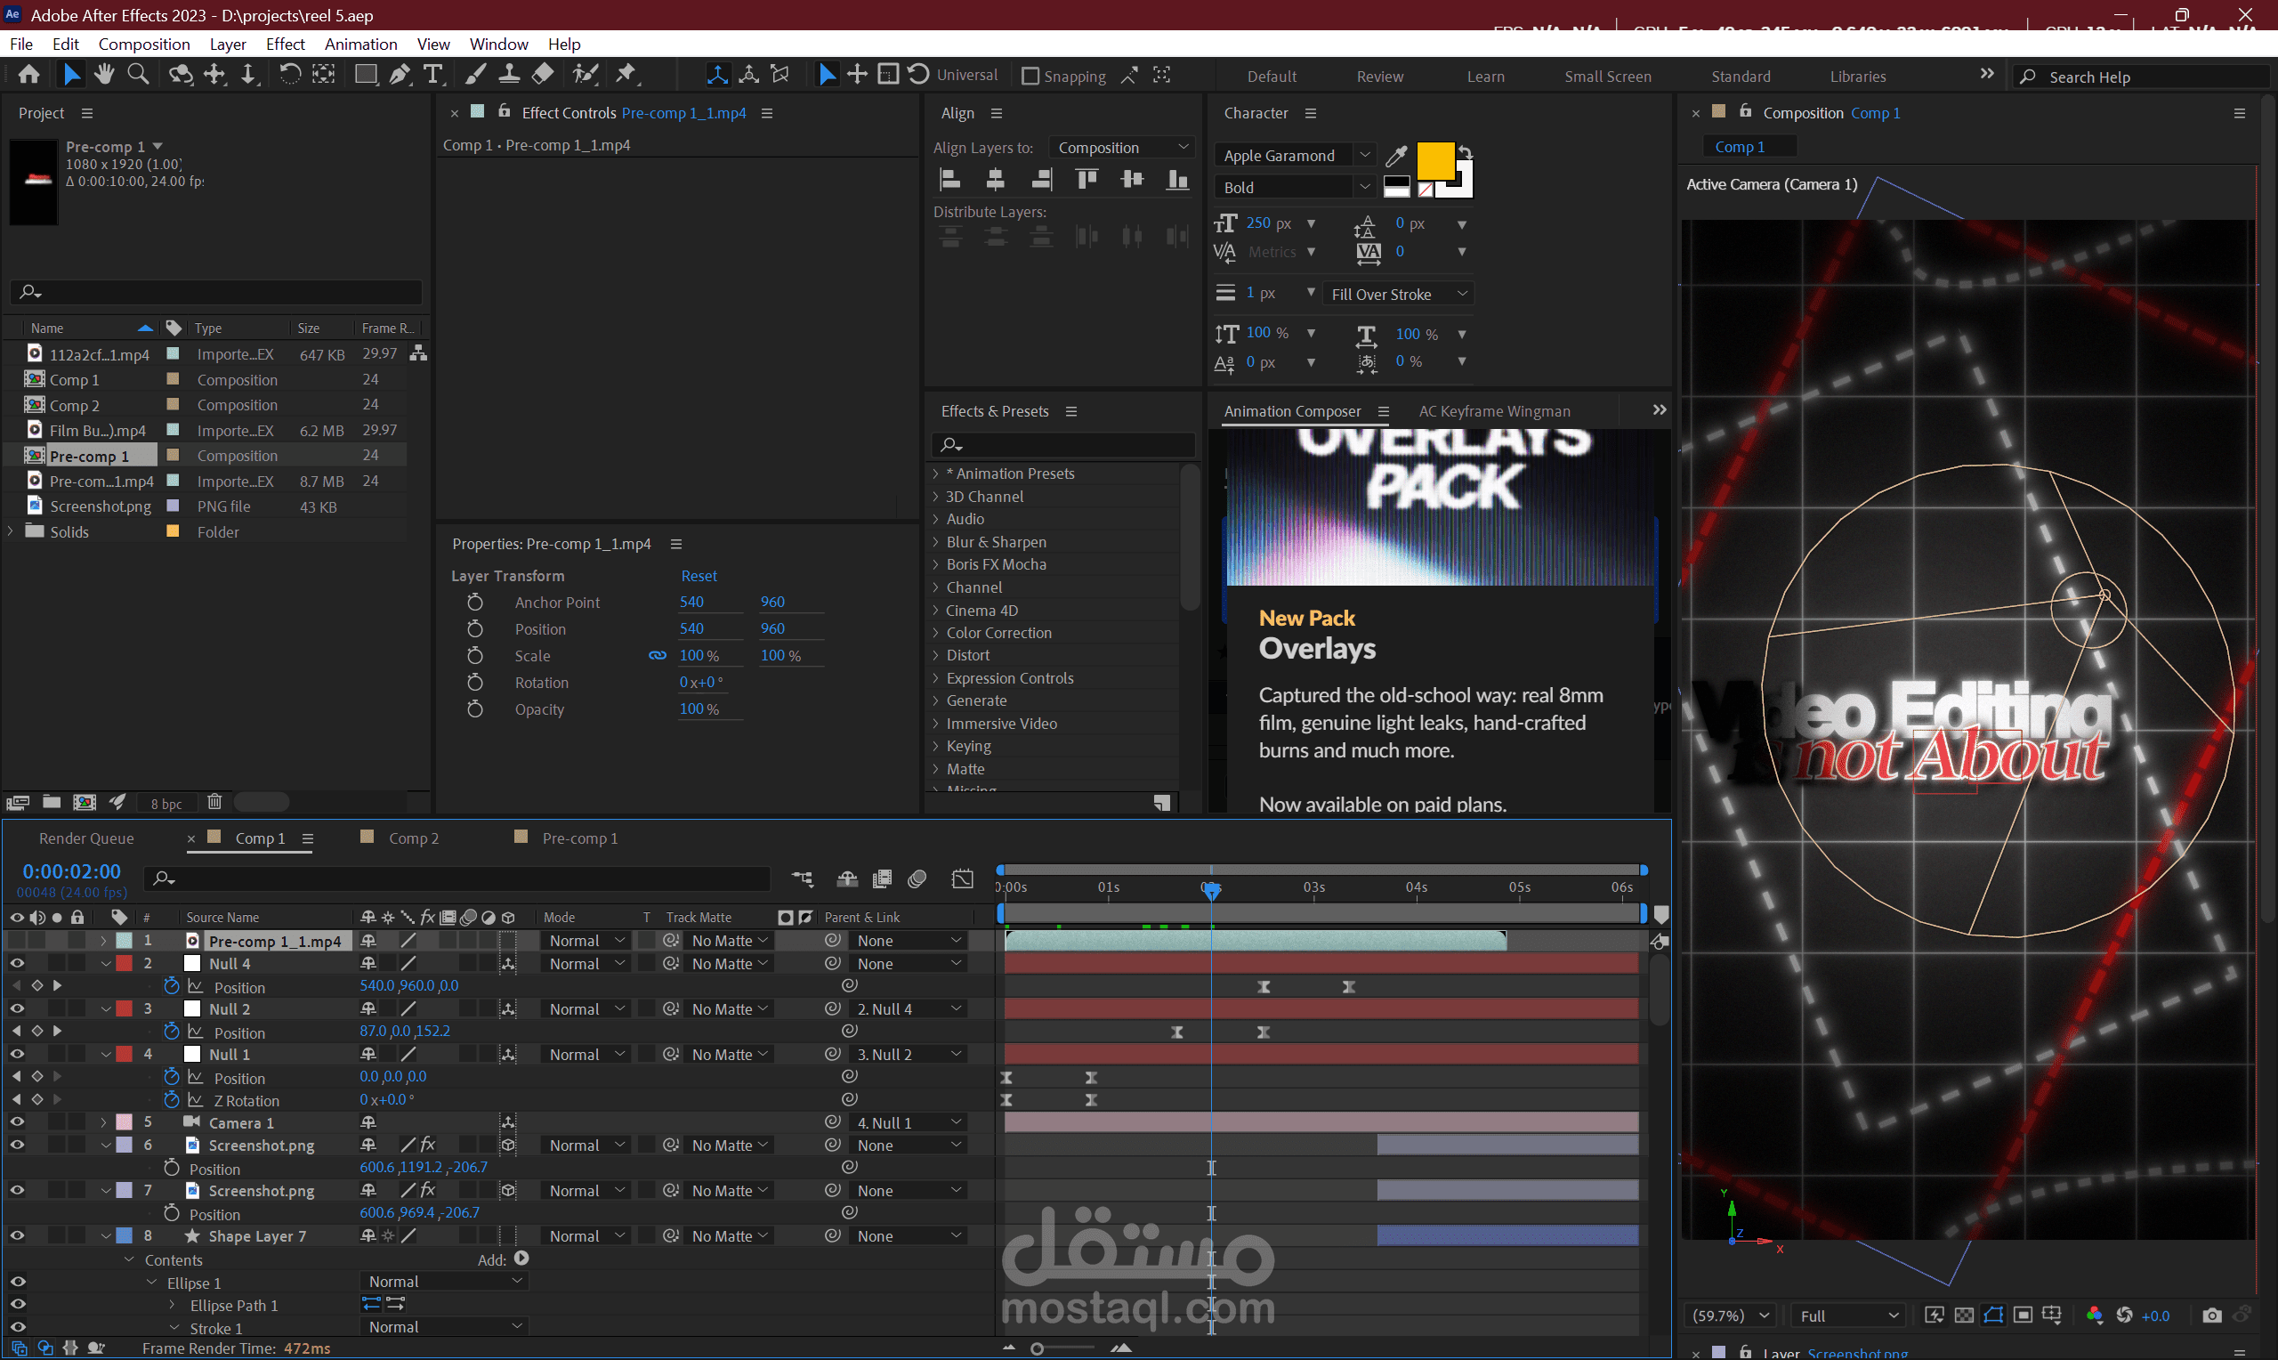Toggle visibility of Shape Layer 7

click(x=17, y=1236)
